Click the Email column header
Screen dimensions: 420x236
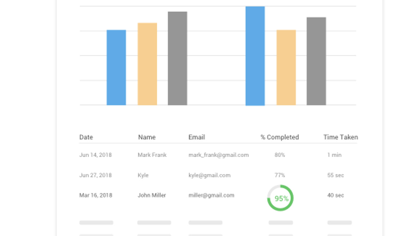pyautogui.click(x=197, y=137)
